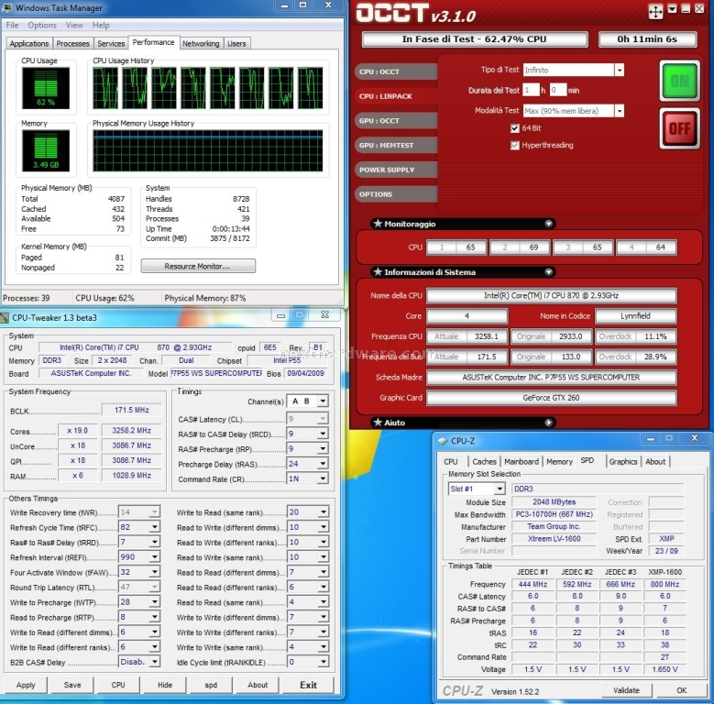This screenshot has width=714, height=704.
Task: Click the OK button in CPU-Z
Action: (x=681, y=690)
